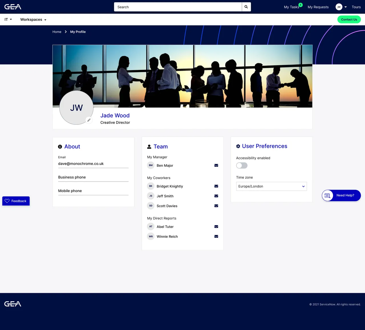Click the Contact Us button
The image size is (365, 330).
pyautogui.click(x=349, y=19)
